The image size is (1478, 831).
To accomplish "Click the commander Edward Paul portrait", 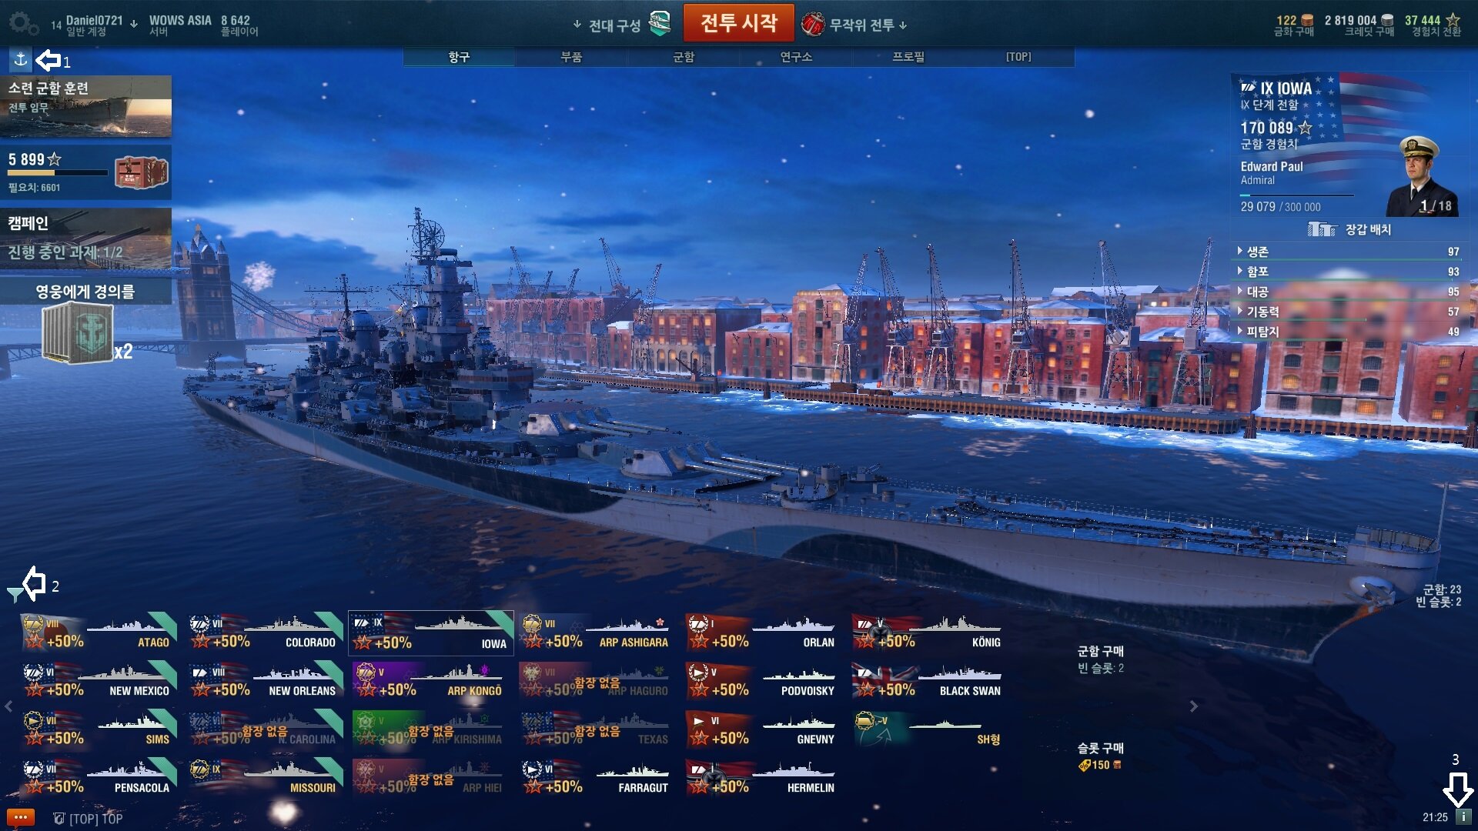I will 1421,176.
